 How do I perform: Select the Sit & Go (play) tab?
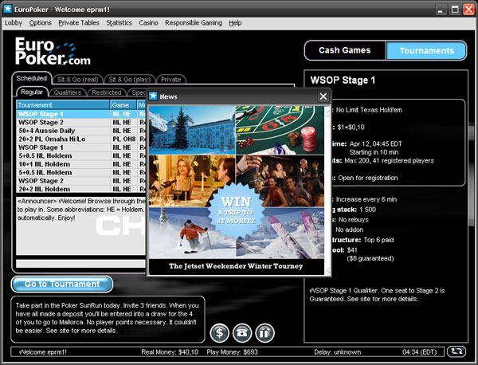(x=130, y=80)
